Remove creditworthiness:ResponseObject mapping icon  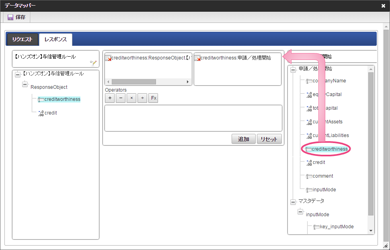coord(108,58)
